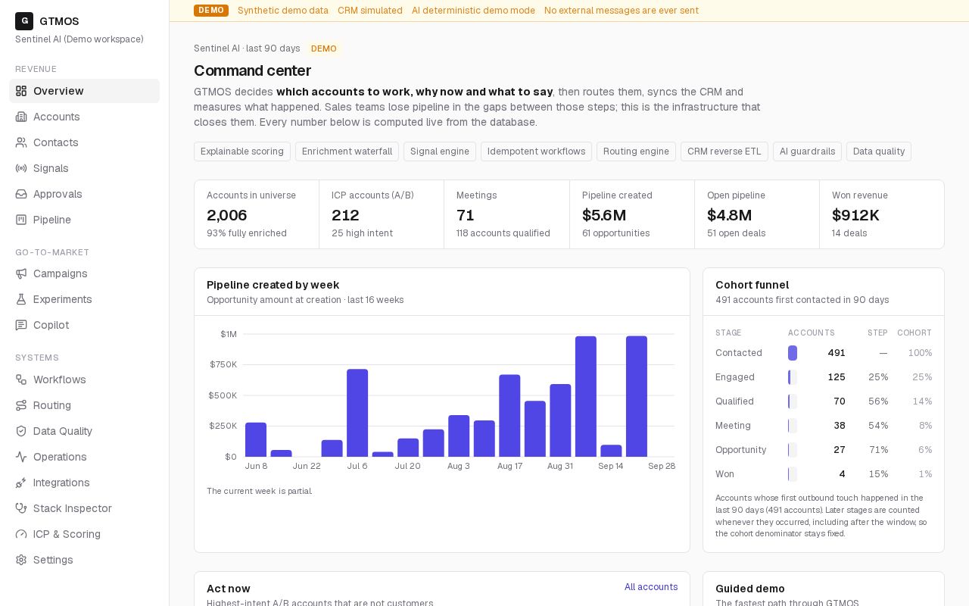Open Data Quality via its shield icon

pos(21,431)
